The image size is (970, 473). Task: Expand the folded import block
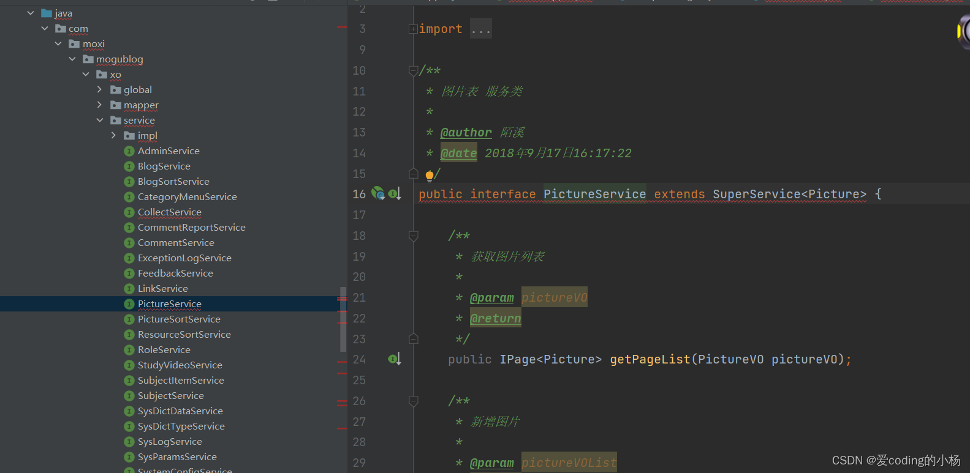tap(413, 29)
